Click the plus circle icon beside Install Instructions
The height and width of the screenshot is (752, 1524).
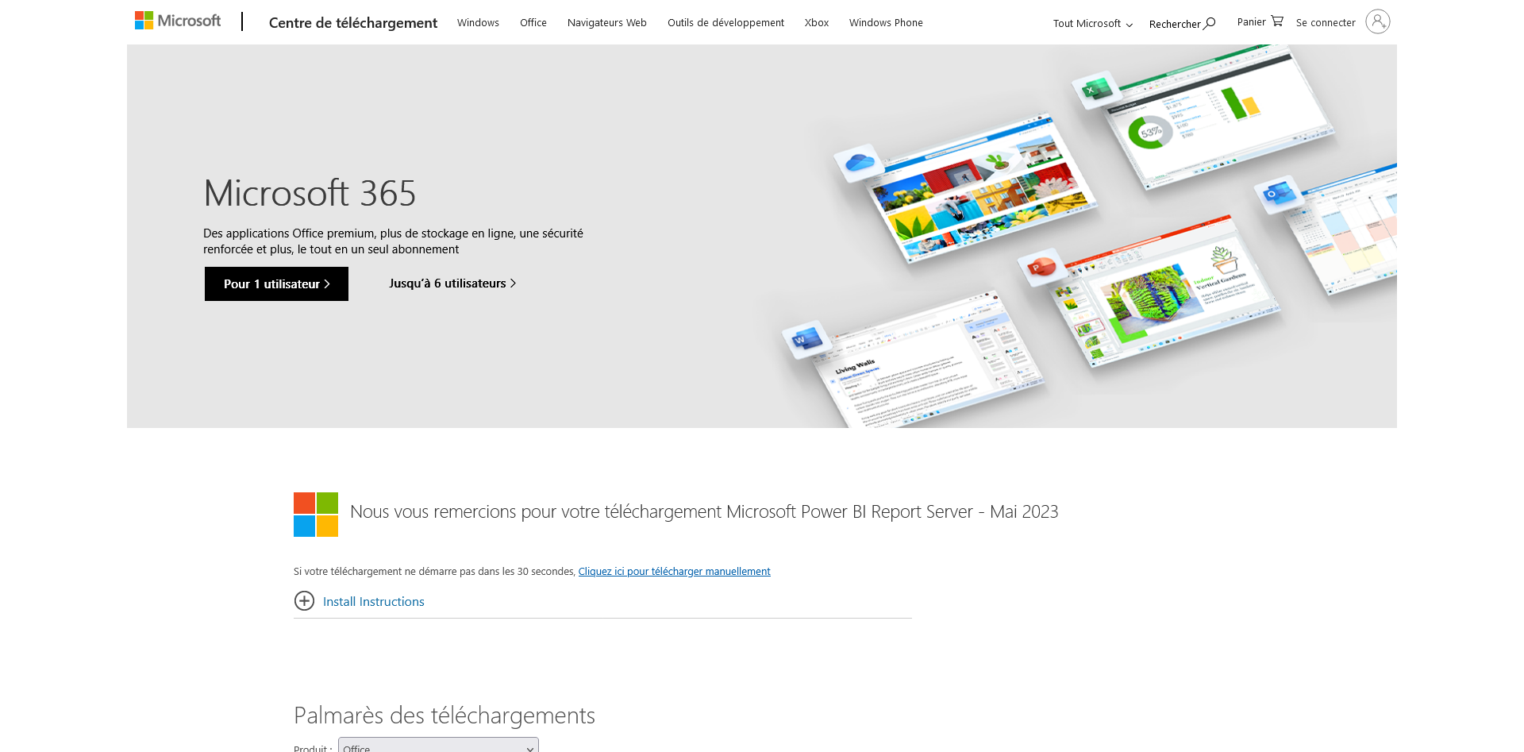click(304, 601)
